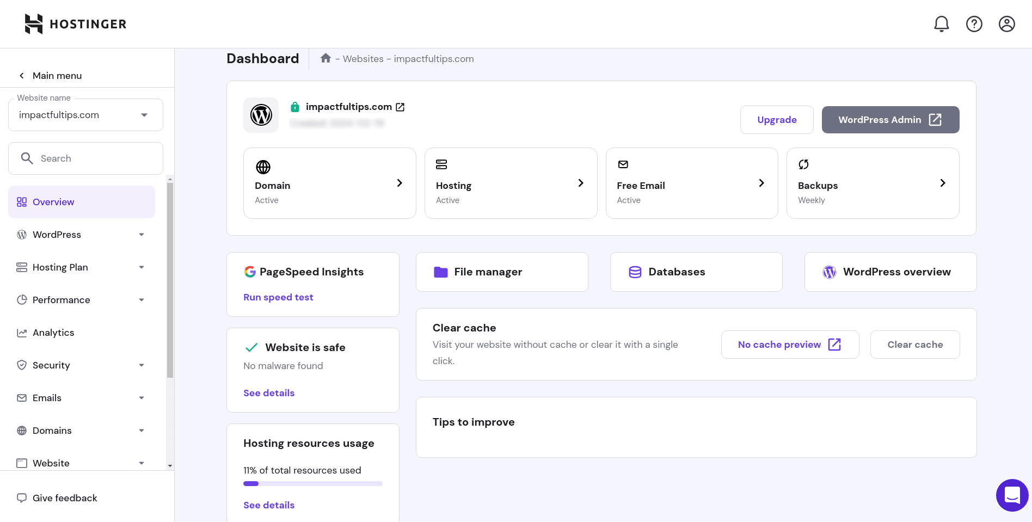Click the Analytics chart icon in sidebar
This screenshot has height=522, width=1032.
pyautogui.click(x=22, y=333)
